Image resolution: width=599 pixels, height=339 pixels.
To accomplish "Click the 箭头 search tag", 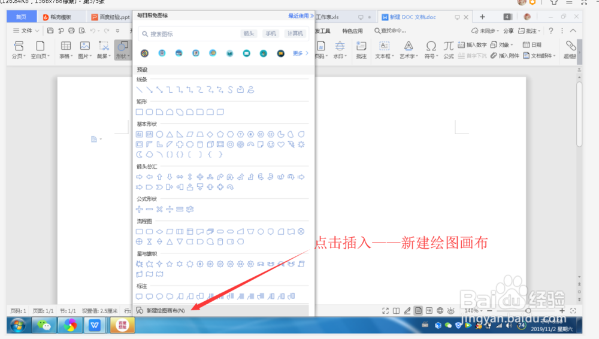I will (x=249, y=34).
